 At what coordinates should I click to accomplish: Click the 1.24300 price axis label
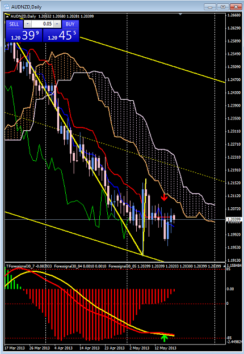coord(234,92)
